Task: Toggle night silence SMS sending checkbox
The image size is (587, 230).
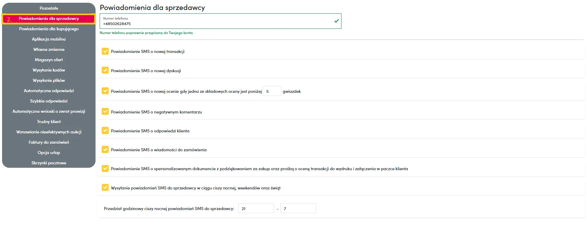Action: pyautogui.click(x=105, y=188)
